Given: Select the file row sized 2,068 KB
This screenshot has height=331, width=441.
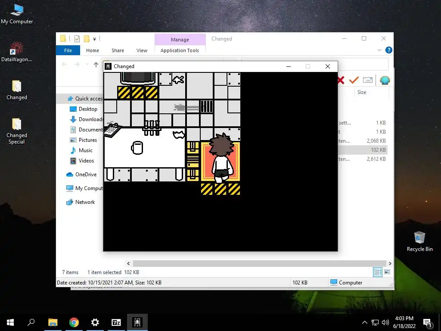Looking at the screenshot, I should click(x=362, y=141).
